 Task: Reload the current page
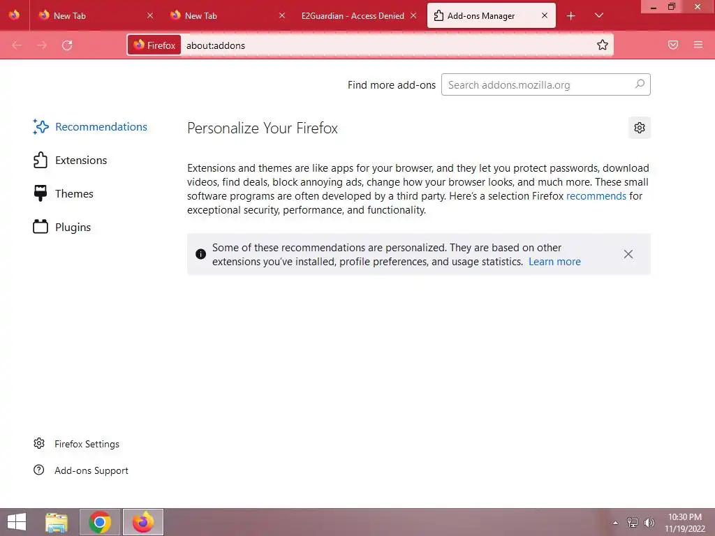pos(67,45)
